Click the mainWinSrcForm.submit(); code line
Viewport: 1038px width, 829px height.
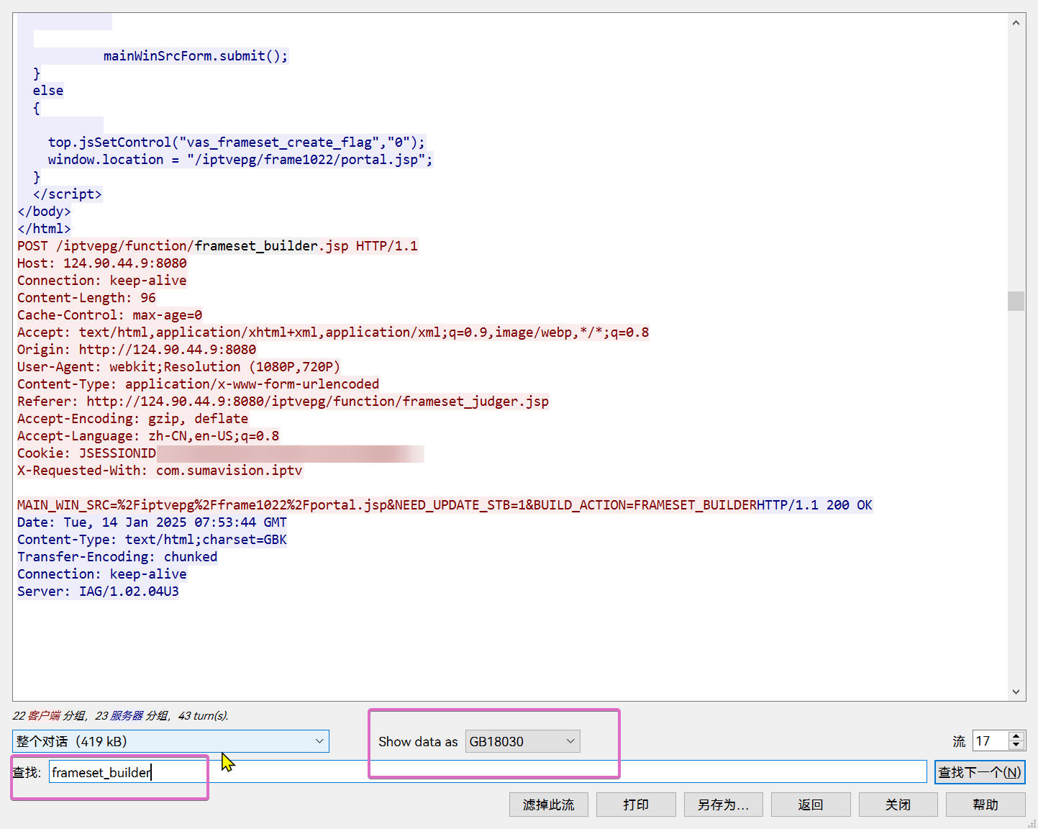click(x=196, y=56)
